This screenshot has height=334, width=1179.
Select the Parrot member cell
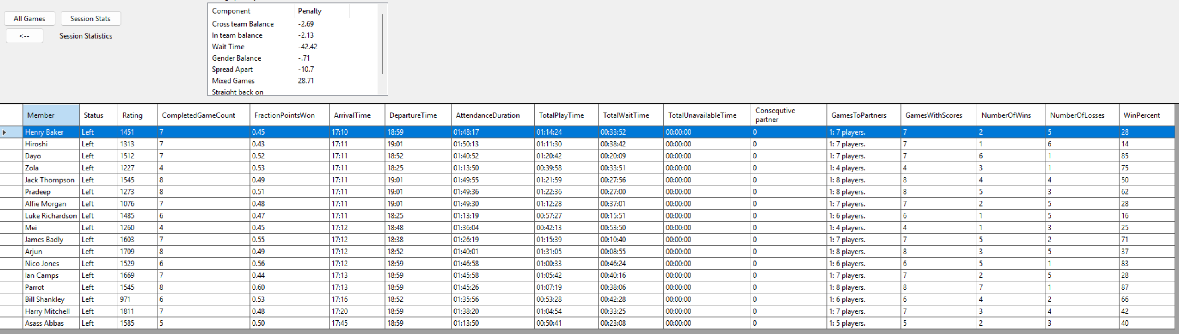pyautogui.click(x=51, y=287)
